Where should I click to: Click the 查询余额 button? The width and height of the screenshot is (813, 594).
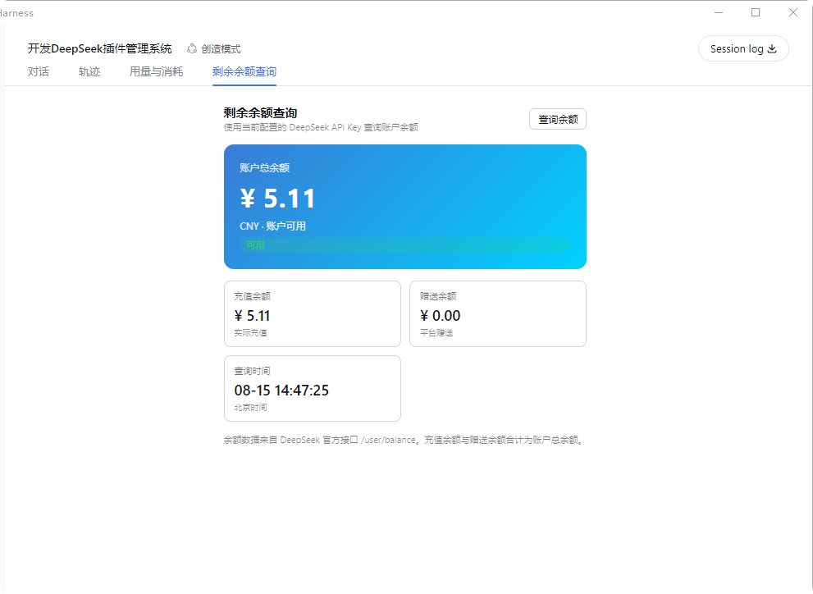pyautogui.click(x=557, y=119)
